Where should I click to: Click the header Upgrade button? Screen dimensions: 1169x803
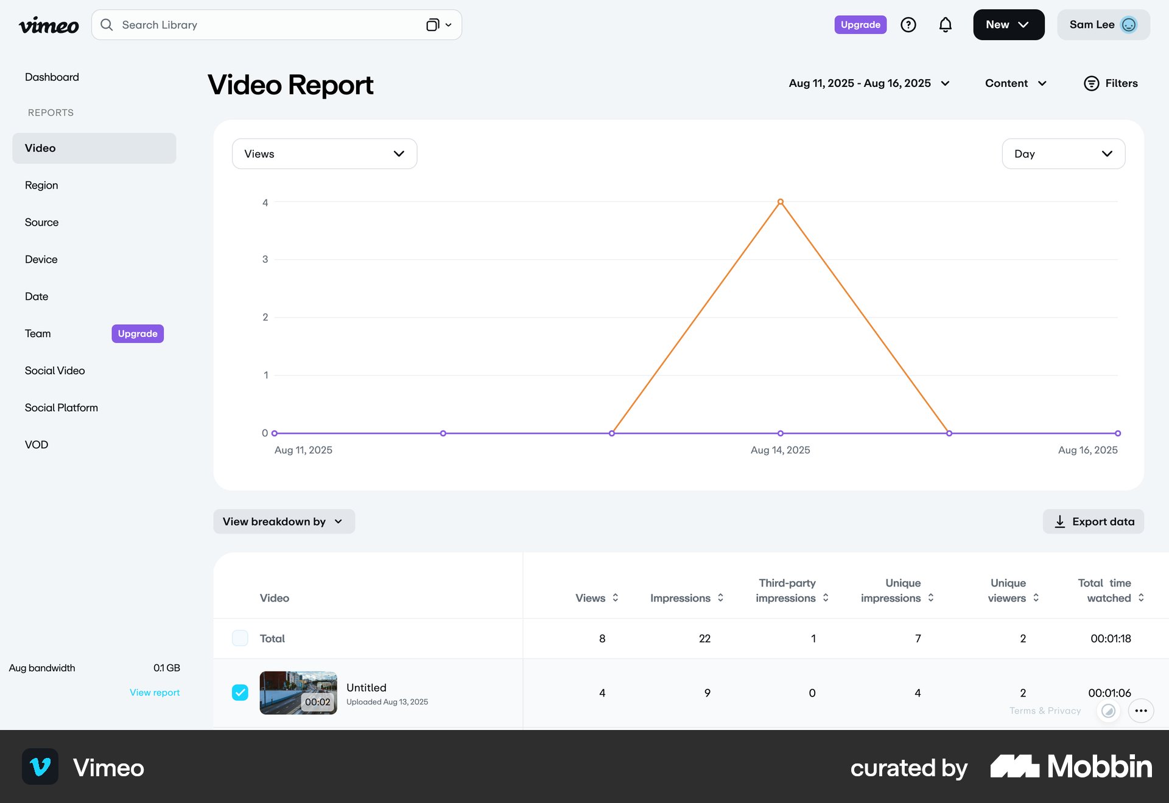860,25
